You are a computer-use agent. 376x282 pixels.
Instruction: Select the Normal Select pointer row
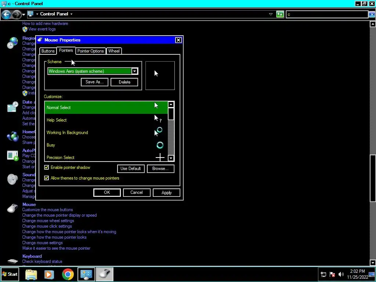point(106,108)
